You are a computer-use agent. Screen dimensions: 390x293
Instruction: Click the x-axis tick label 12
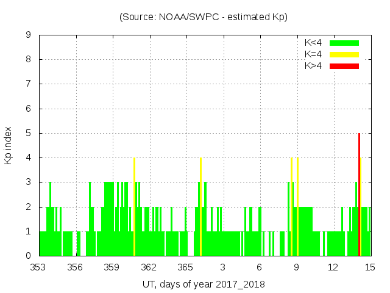click(x=333, y=267)
